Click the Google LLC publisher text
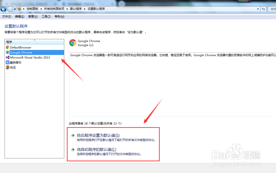Screen dimensions: 276x173 click(x=86, y=45)
